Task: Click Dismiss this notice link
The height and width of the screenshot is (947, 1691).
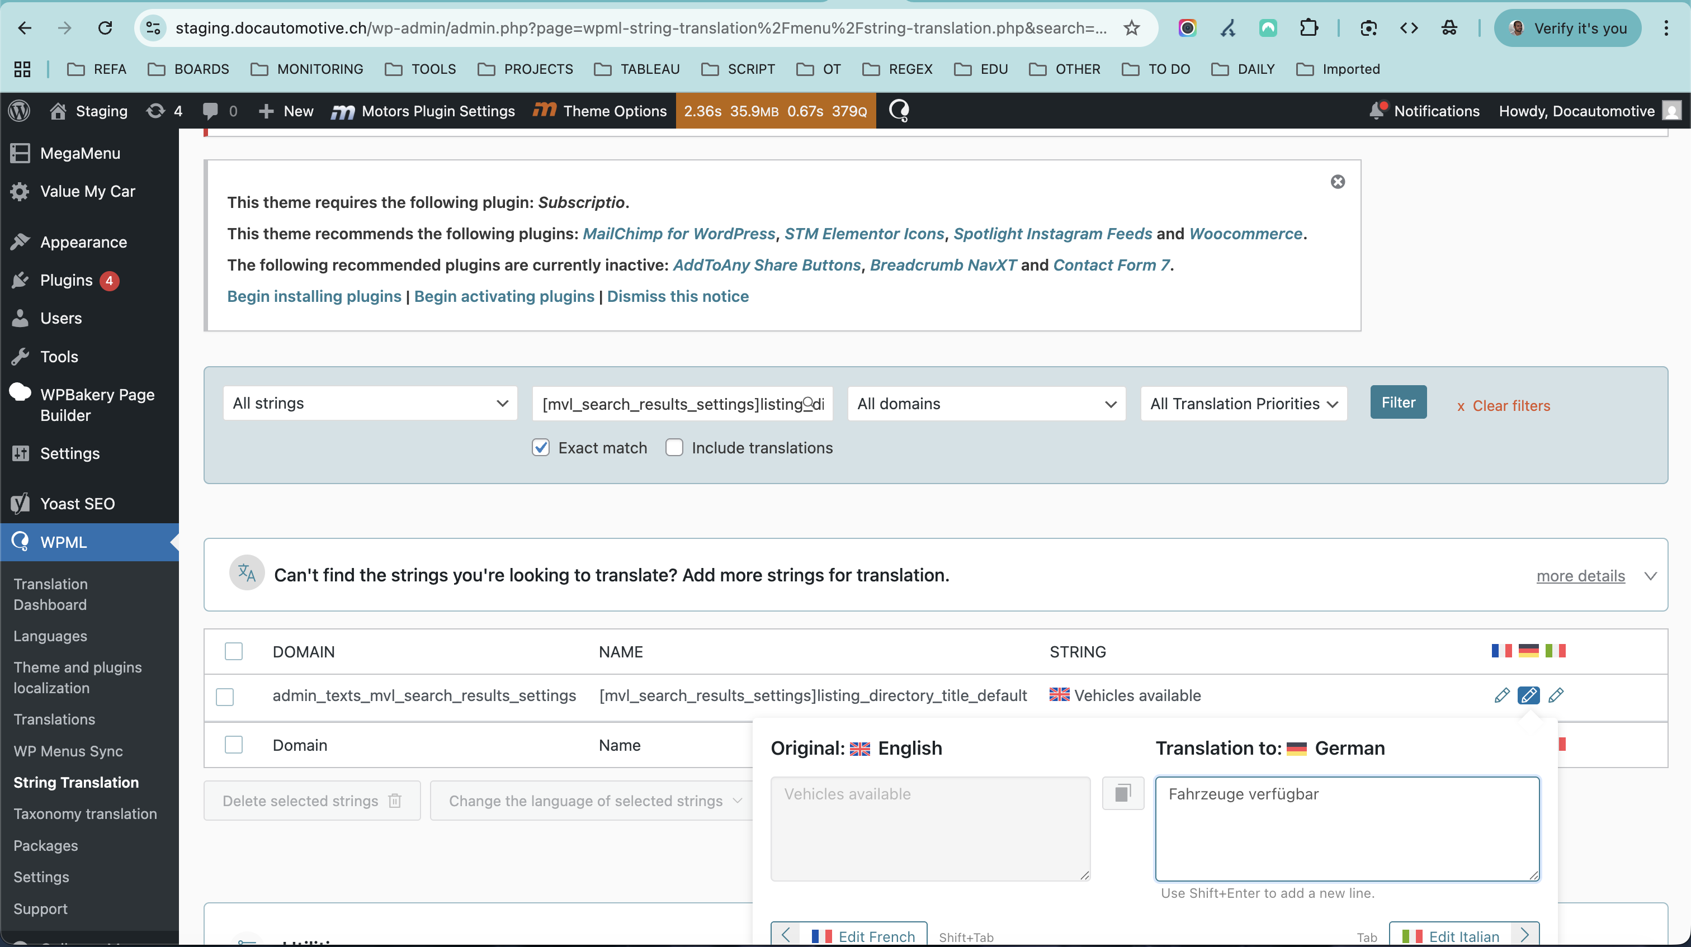Action: [678, 296]
